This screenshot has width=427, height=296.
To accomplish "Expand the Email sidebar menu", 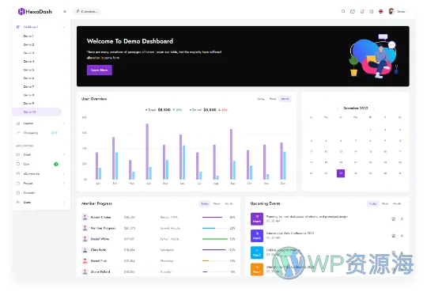I will (x=40, y=154).
